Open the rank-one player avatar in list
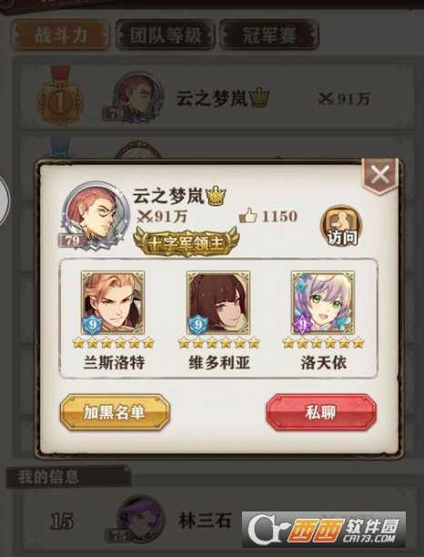424x557 pixels. [137, 96]
